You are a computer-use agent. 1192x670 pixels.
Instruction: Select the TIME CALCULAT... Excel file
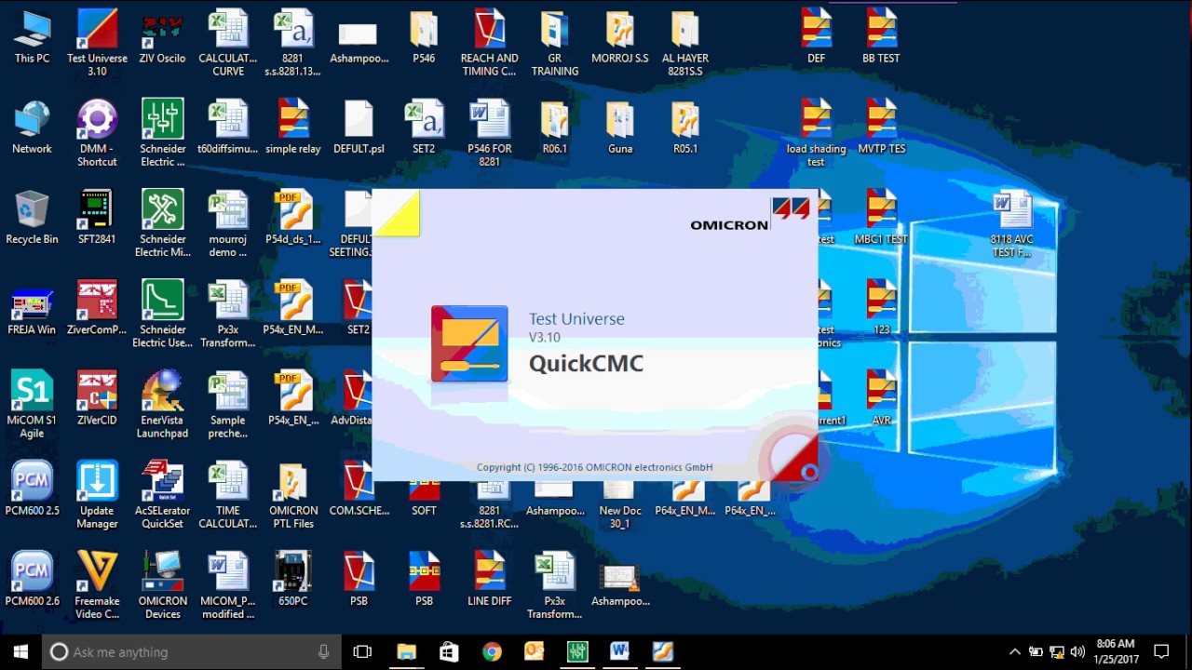(228, 494)
